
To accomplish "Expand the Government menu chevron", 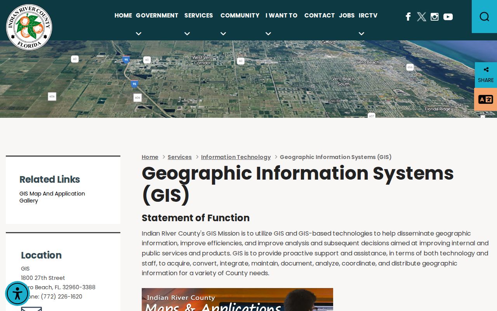I will (139, 34).
